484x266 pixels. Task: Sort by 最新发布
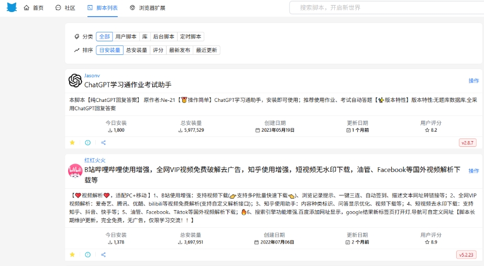(x=180, y=50)
